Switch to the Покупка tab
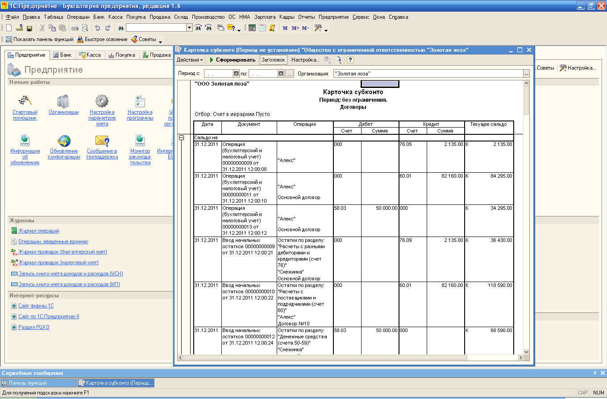 (x=121, y=55)
